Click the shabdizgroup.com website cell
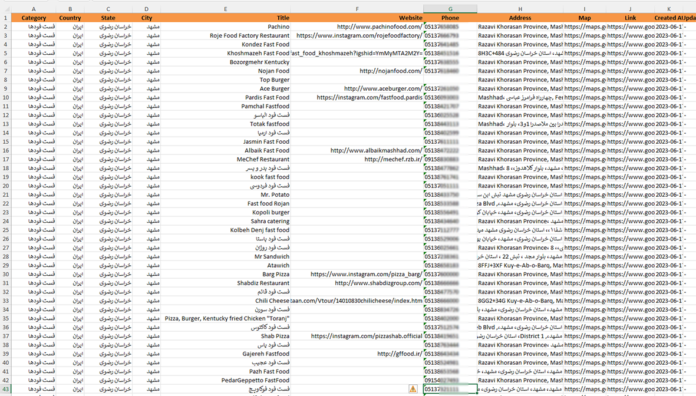The height and width of the screenshot is (396, 696). 357,283
